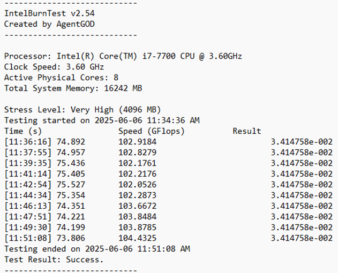
Task: Click the 104.4325 speed value in last row
Action: (x=137, y=238)
